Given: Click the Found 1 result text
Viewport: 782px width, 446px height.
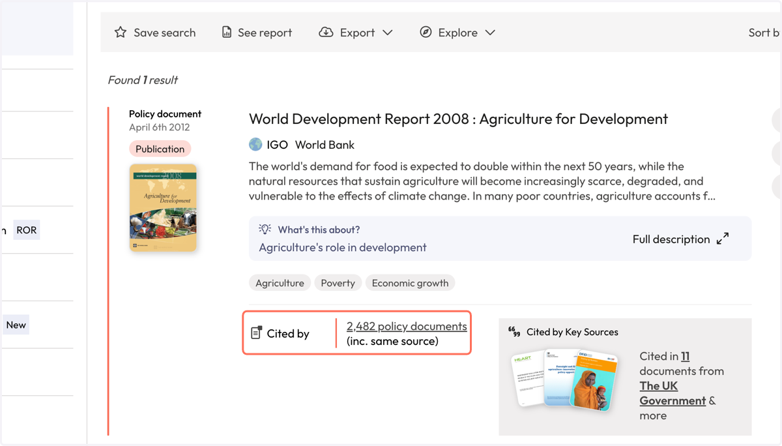Looking at the screenshot, I should coord(143,80).
